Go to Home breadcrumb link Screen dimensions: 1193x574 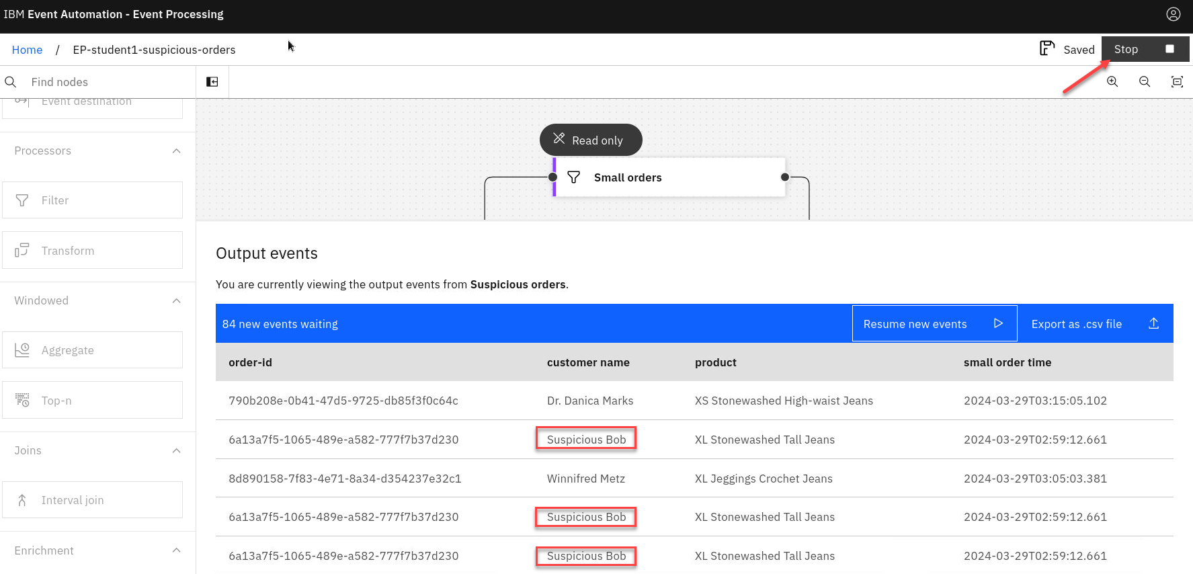click(x=27, y=50)
